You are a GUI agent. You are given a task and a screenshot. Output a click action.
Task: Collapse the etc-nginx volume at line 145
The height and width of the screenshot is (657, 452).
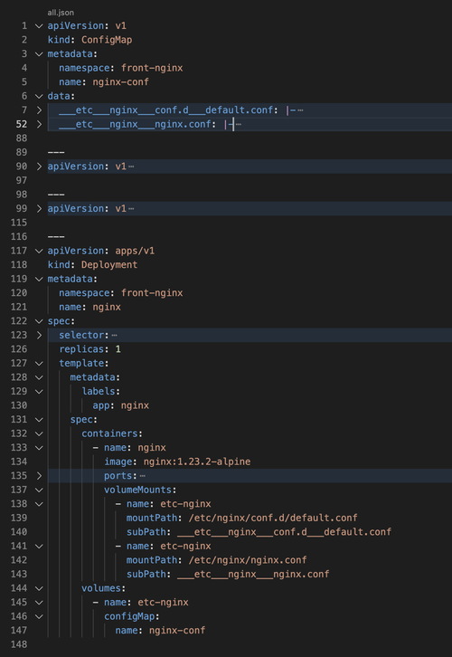[x=39, y=603]
